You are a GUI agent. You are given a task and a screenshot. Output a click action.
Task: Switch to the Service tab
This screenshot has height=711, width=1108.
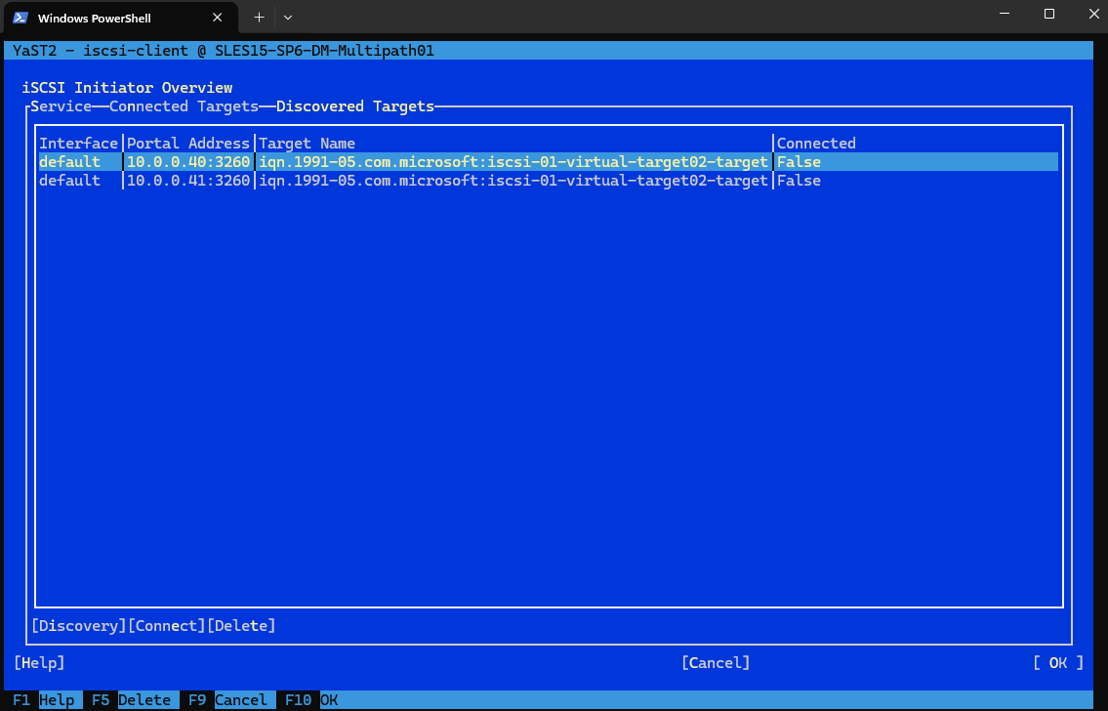(x=61, y=106)
